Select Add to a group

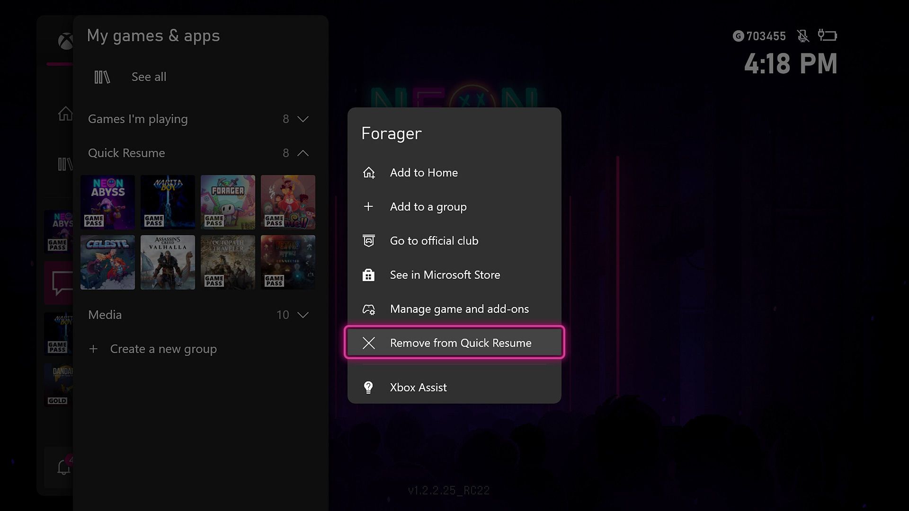[x=454, y=207]
